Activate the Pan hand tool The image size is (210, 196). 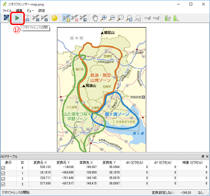95,18
